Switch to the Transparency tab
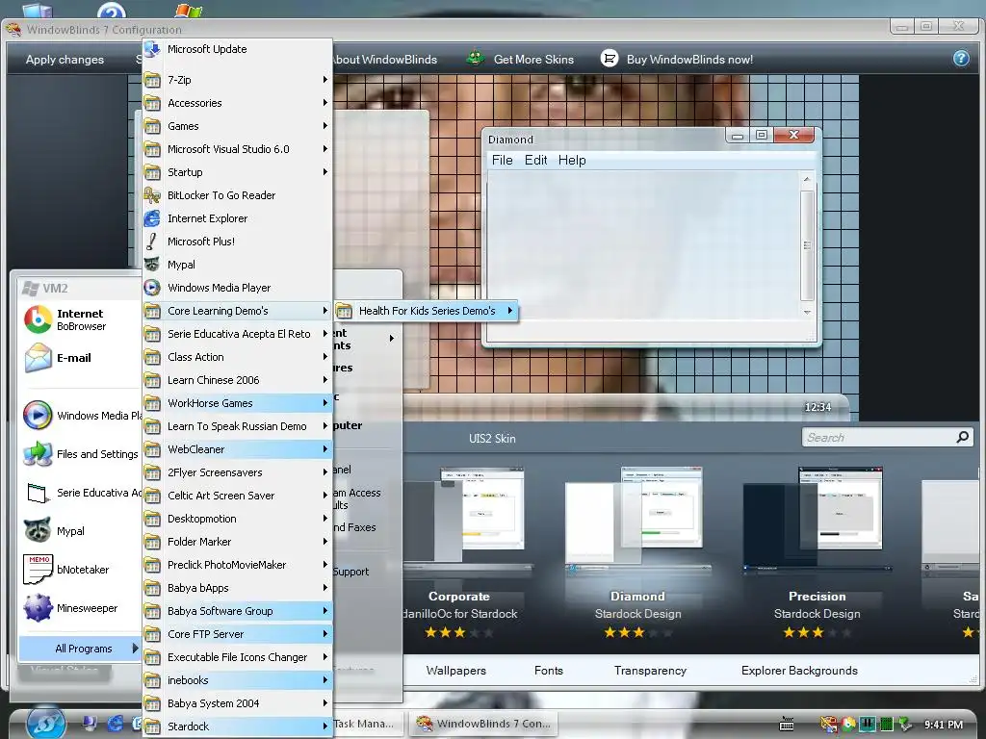 [650, 671]
